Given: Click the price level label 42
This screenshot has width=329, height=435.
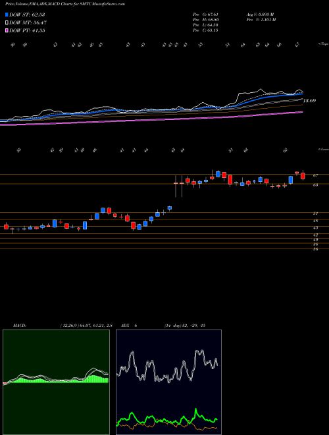Looking at the screenshot, I should [x=315, y=235].
